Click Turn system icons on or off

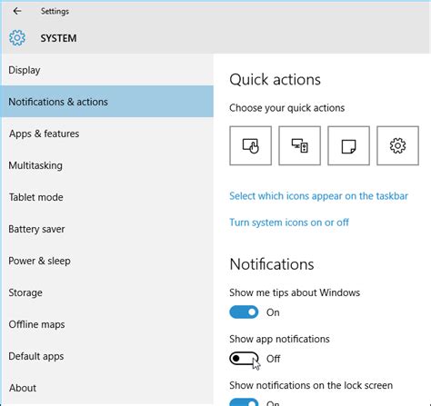(x=289, y=223)
